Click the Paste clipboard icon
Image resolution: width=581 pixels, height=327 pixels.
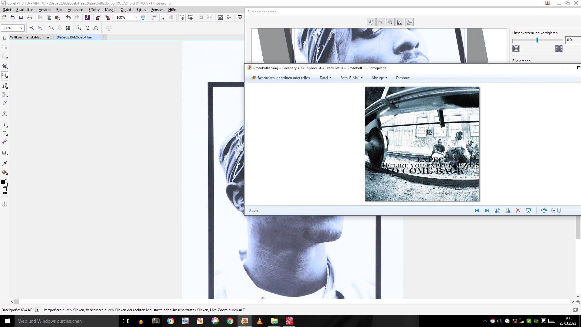57,18
